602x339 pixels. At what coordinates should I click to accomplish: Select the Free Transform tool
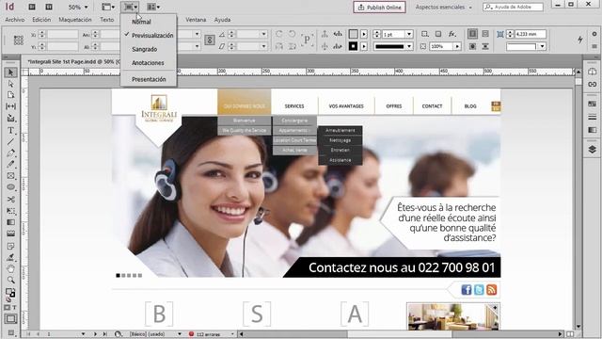pos(10,211)
